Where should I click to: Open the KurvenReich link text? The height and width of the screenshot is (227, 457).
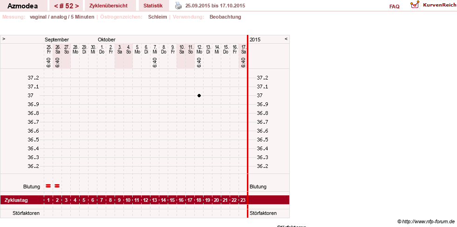439,5
